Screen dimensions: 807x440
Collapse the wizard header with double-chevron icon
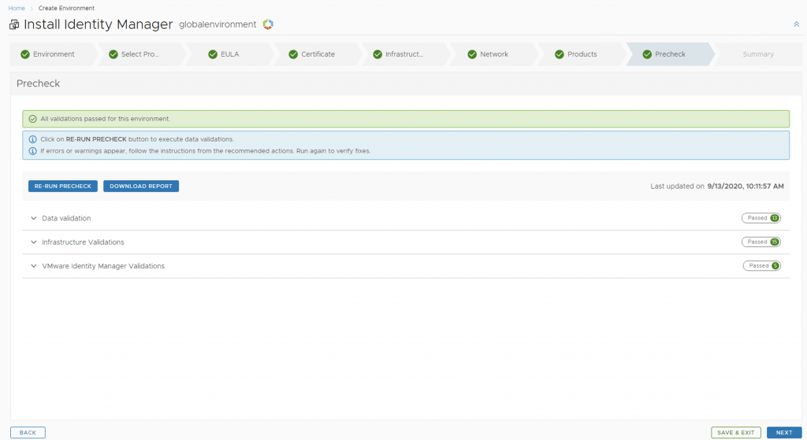(x=796, y=24)
